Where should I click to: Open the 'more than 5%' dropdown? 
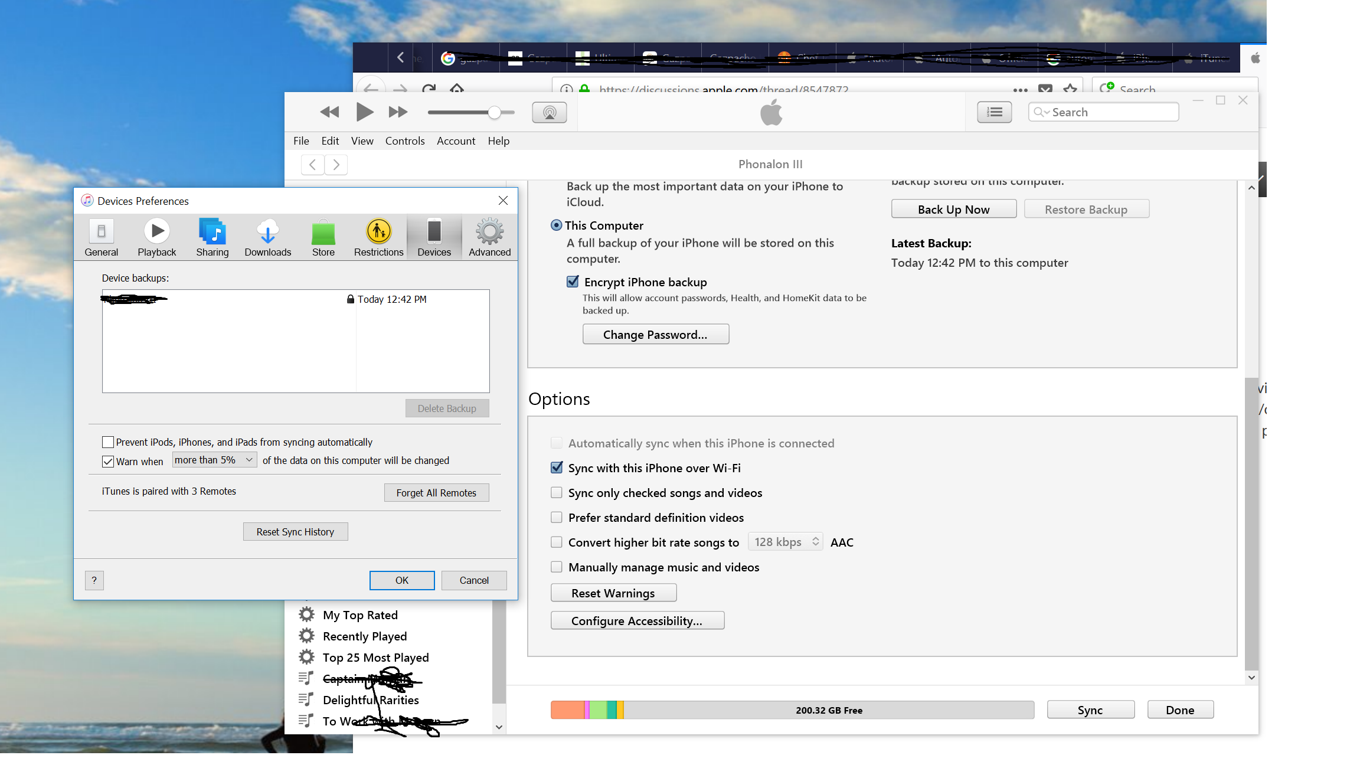(x=214, y=459)
